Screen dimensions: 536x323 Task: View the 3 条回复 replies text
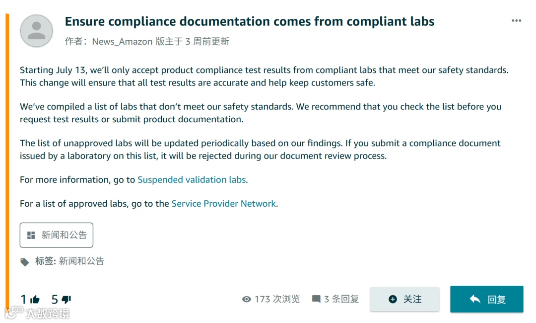[341, 299]
